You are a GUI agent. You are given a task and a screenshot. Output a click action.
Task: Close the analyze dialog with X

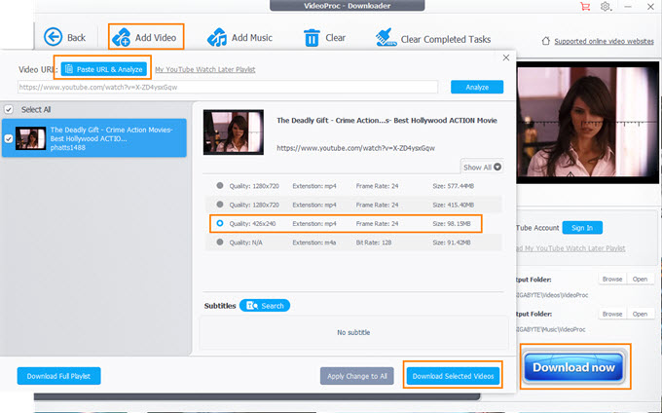506,57
